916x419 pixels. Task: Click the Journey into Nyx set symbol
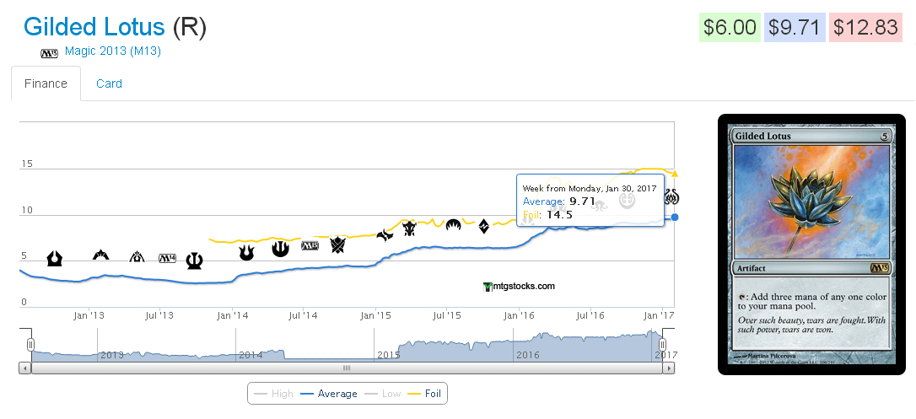click(x=280, y=249)
